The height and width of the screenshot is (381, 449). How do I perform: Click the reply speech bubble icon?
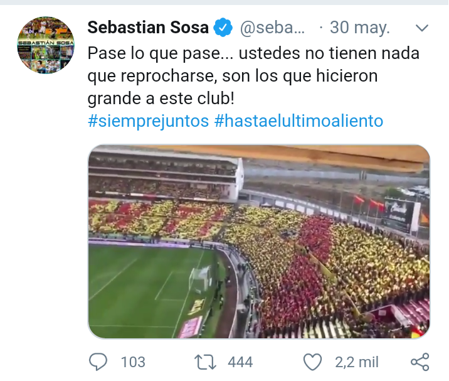pyautogui.click(x=98, y=362)
